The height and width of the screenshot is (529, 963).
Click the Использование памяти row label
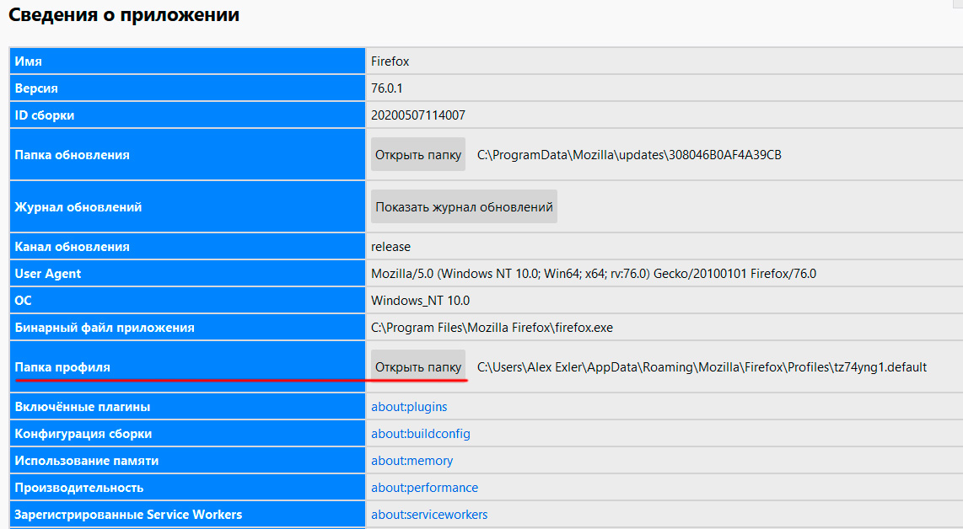[87, 461]
